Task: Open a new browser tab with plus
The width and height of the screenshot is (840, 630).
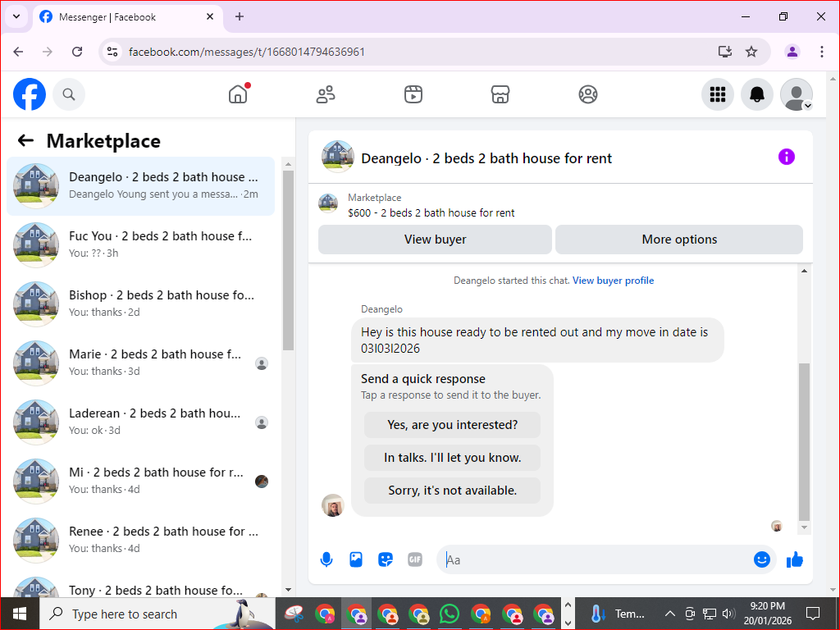Action: (x=240, y=16)
